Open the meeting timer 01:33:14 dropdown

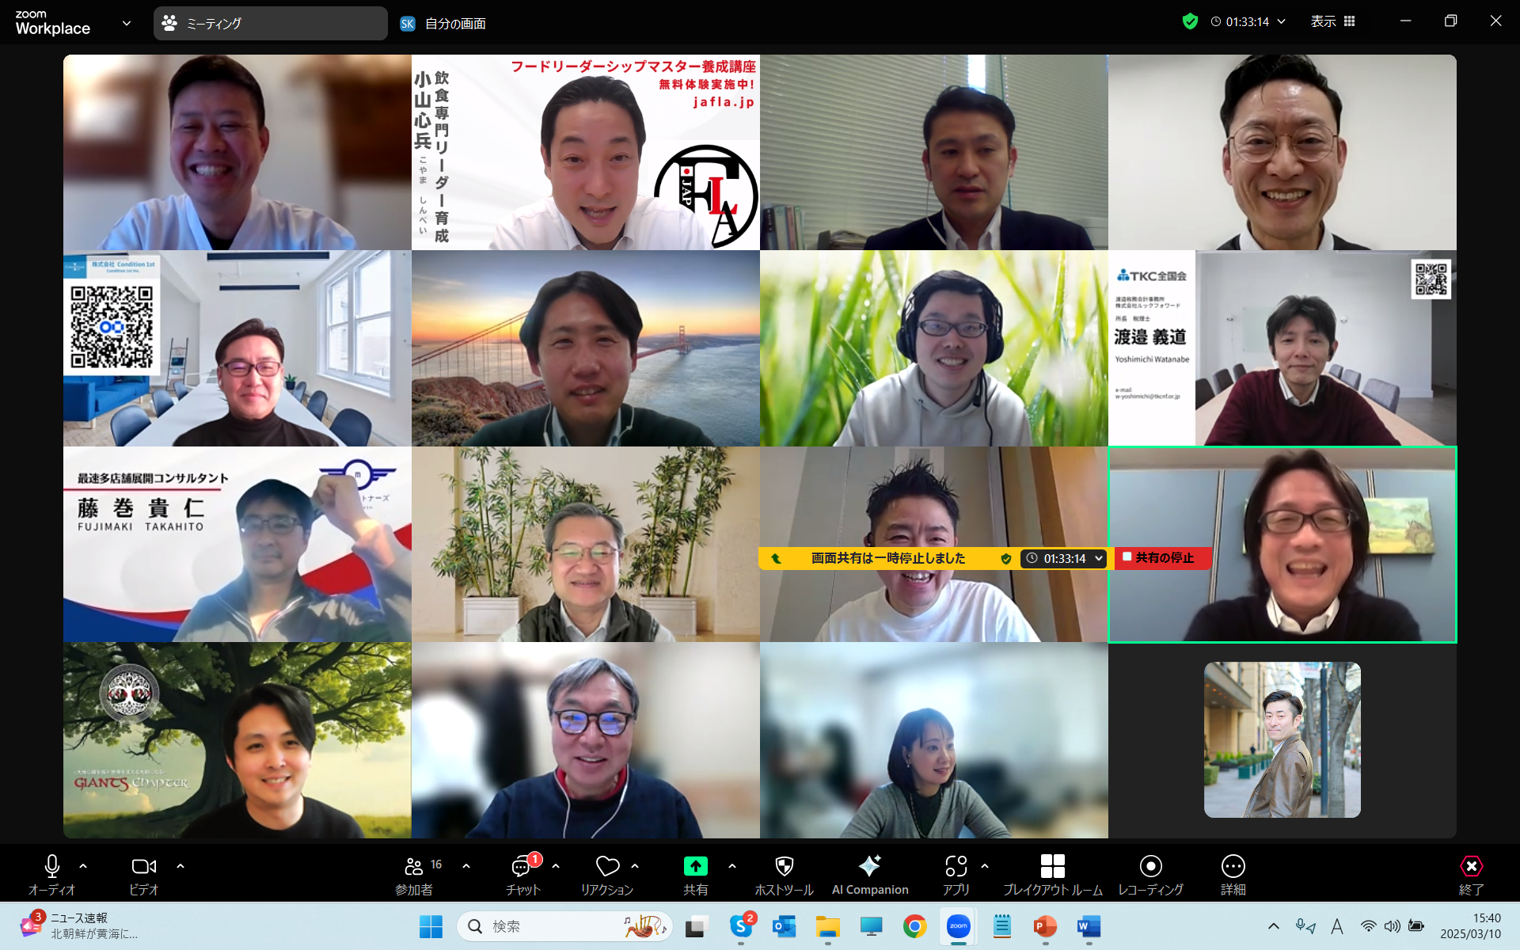[x=1248, y=22]
